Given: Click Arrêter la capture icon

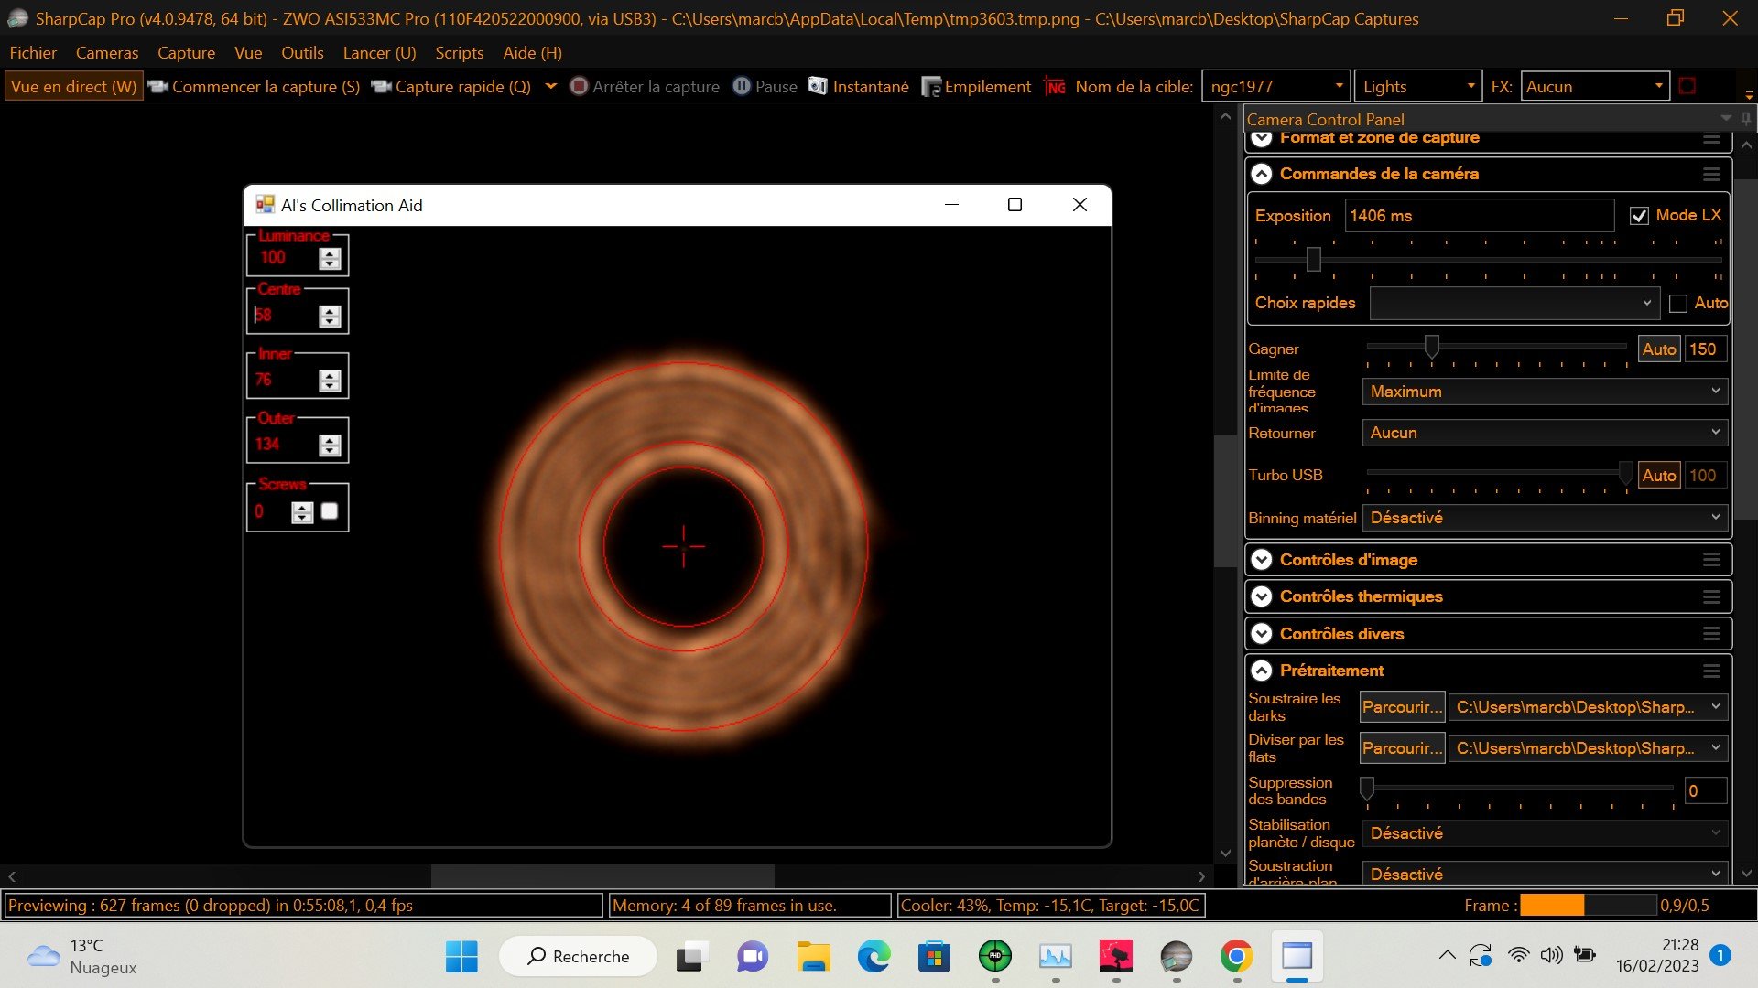Looking at the screenshot, I should point(579,86).
